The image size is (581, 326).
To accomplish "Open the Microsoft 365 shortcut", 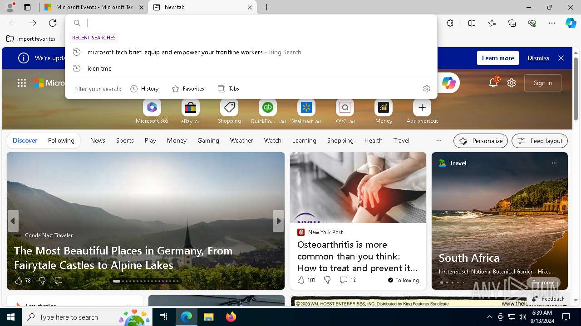I will point(152,111).
